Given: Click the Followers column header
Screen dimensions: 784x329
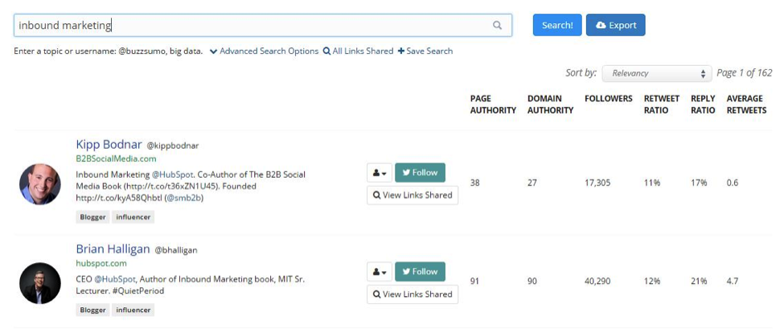Looking at the screenshot, I should coord(609,98).
